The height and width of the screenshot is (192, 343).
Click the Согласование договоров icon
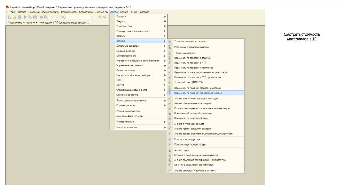pos(57,23)
